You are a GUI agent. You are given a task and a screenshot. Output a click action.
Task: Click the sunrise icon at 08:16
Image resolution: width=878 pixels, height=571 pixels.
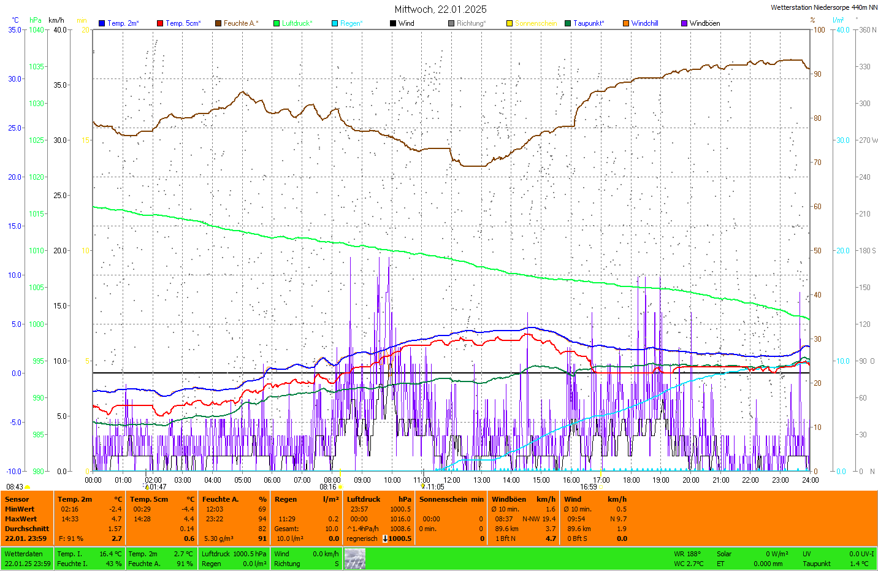[340, 487]
